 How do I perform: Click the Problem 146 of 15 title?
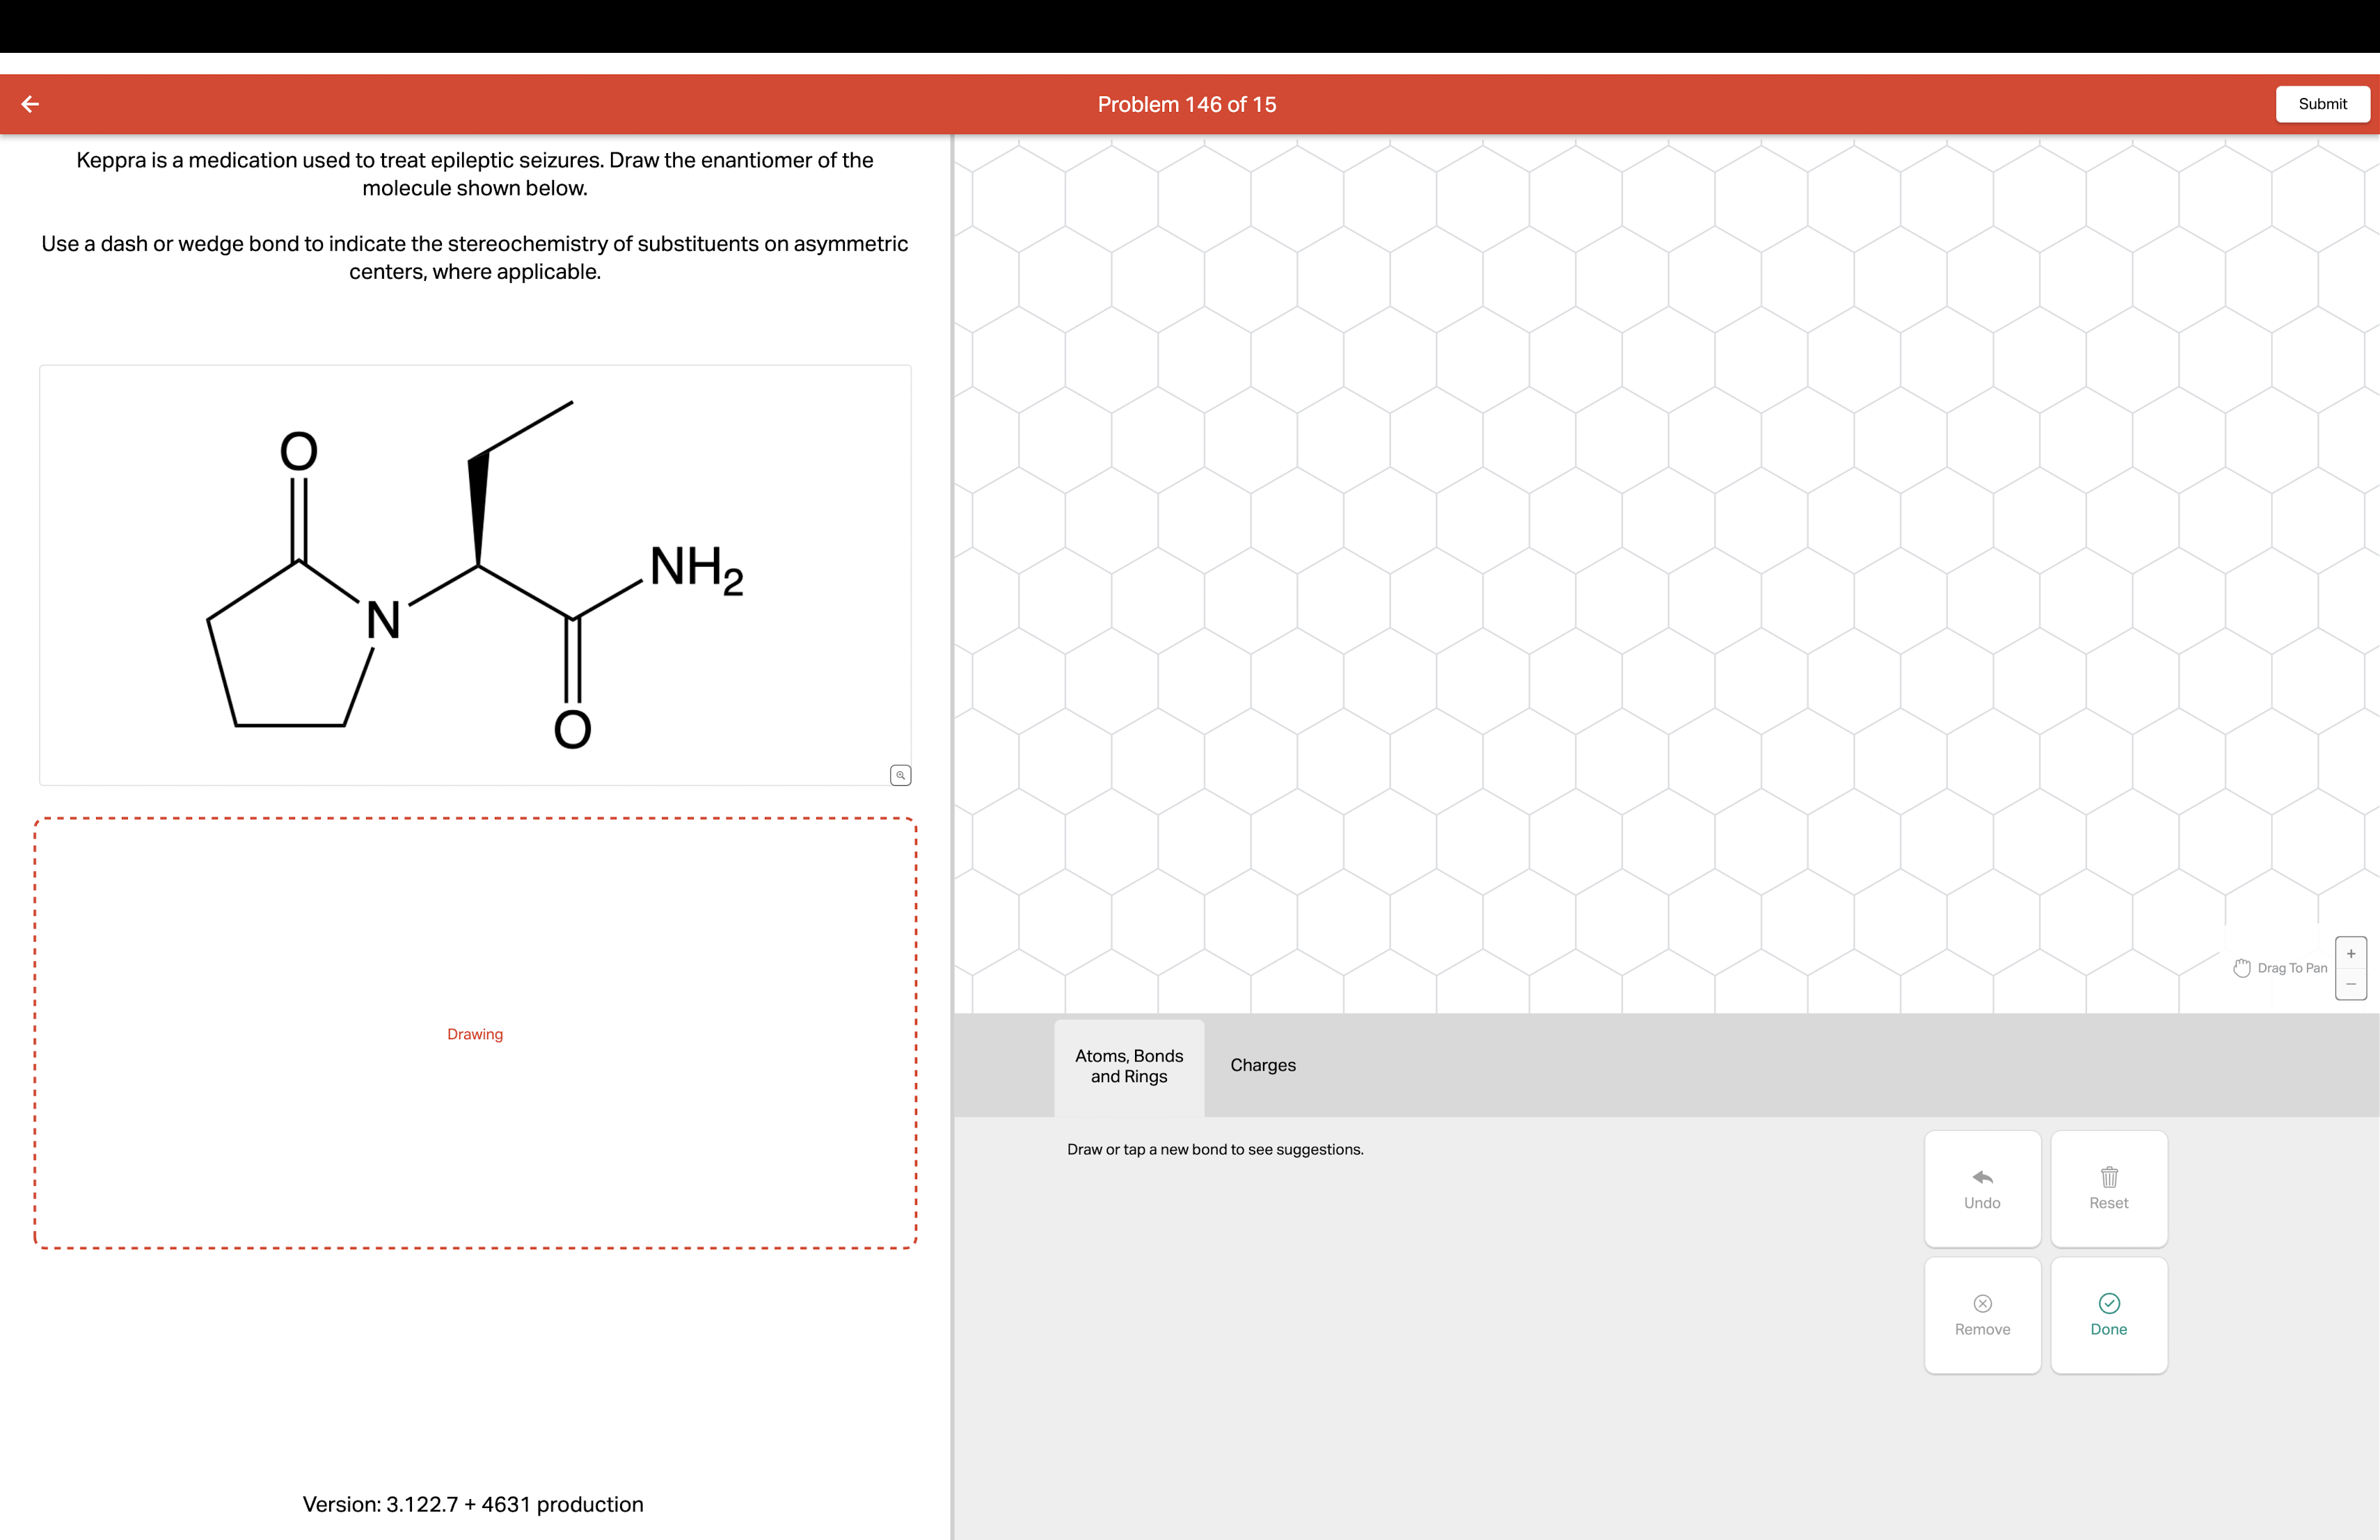click(x=1187, y=104)
